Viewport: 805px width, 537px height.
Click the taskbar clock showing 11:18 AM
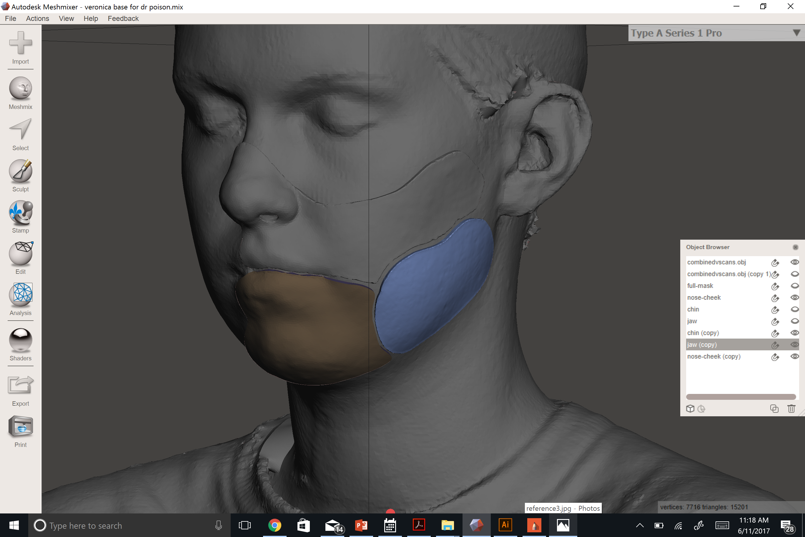[x=754, y=525]
